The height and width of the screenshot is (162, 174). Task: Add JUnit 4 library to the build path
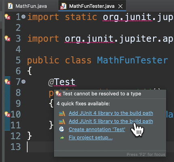tap(111, 113)
